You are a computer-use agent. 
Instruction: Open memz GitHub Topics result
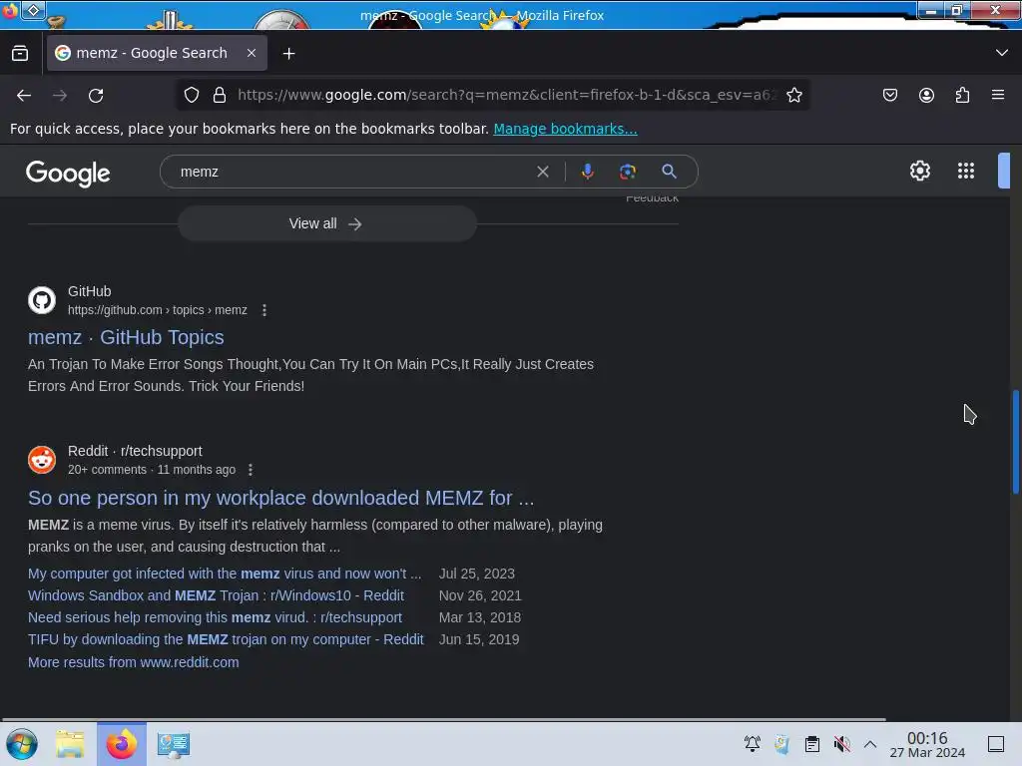126,337
